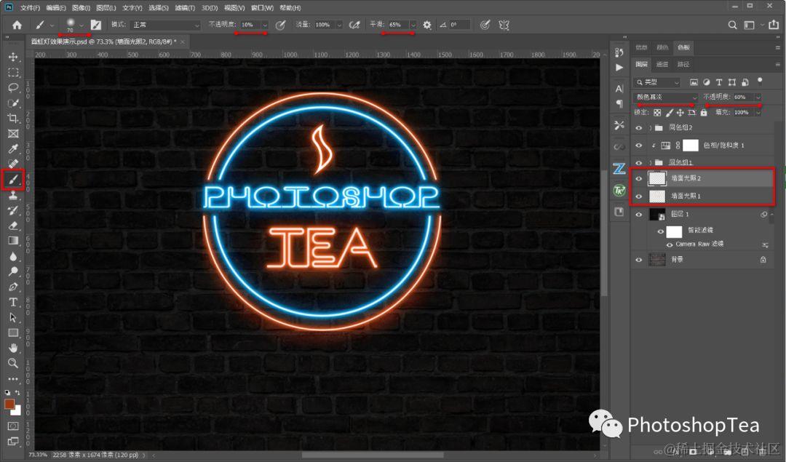Select the Crop tool
The width and height of the screenshot is (786, 462).
coord(13,119)
